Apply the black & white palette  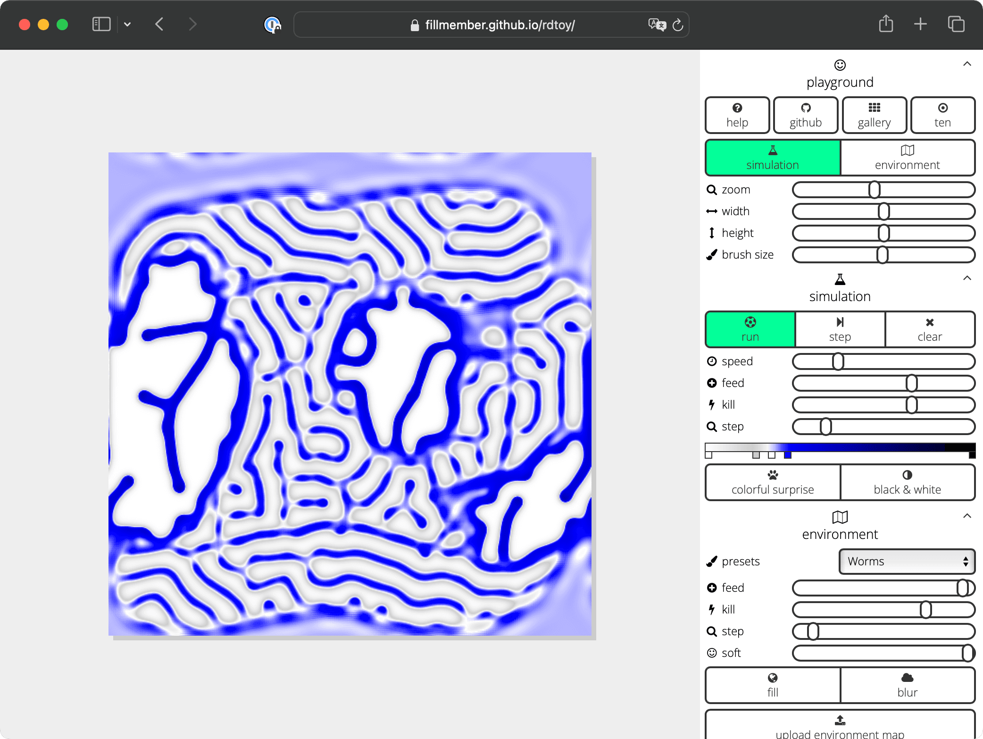(907, 482)
